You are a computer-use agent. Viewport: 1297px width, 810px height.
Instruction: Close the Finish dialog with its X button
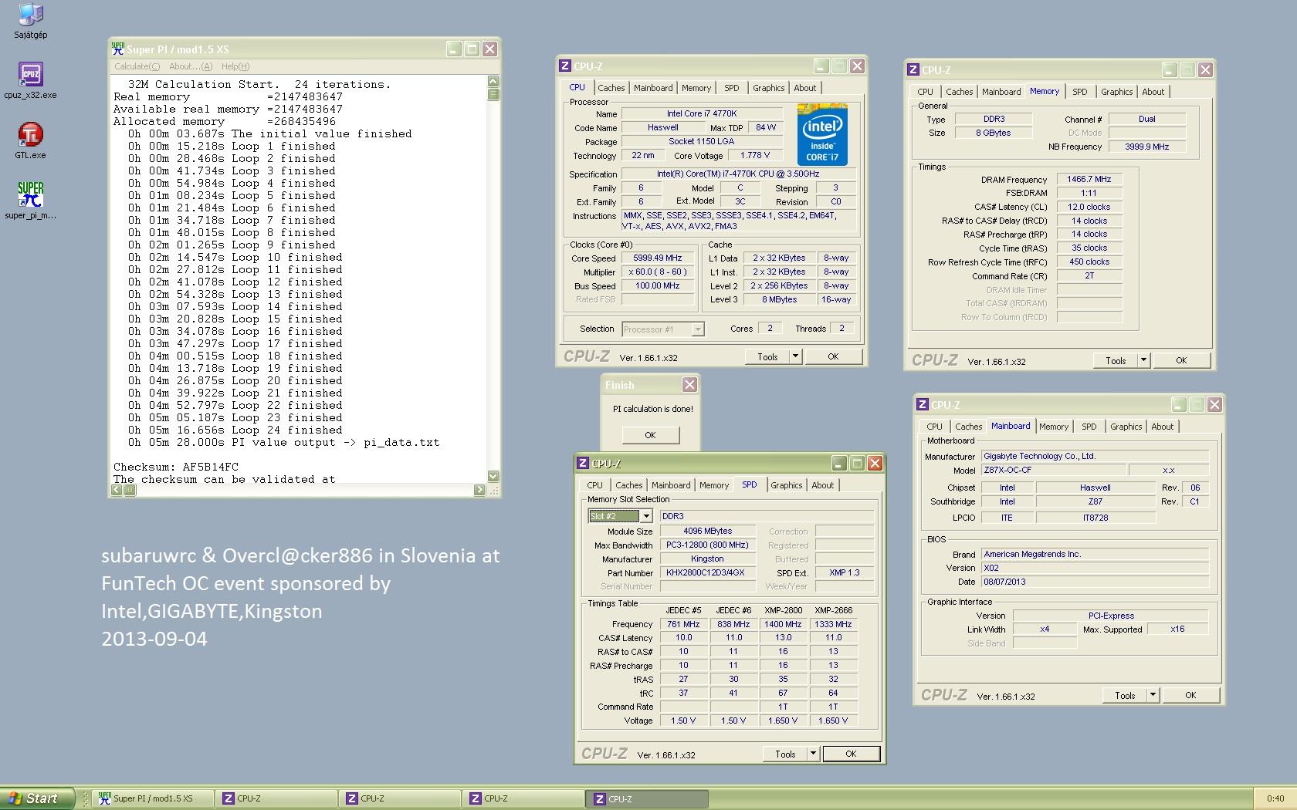(x=689, y=385)
